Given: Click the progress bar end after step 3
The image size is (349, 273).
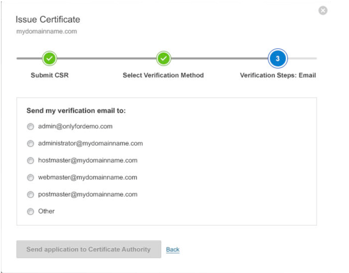Looking at the screenshot, I should (302, 58).
